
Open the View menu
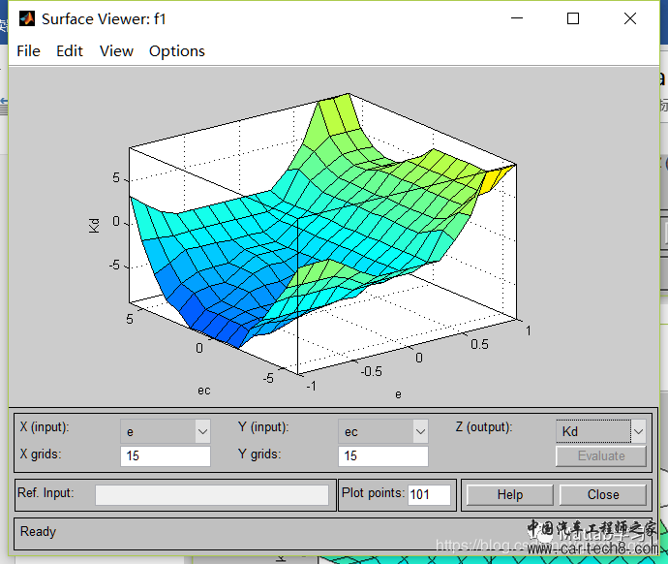click(x=116, y=51)
